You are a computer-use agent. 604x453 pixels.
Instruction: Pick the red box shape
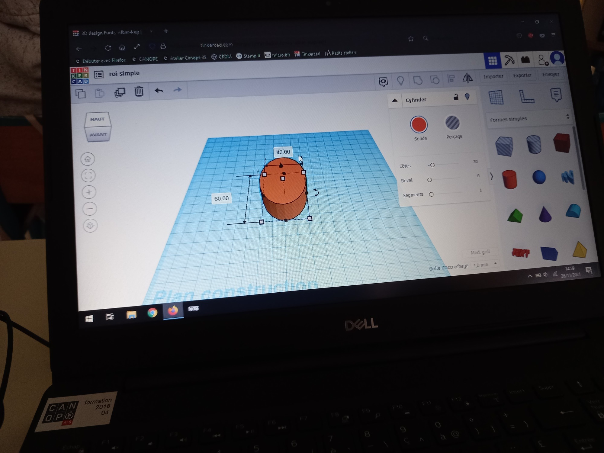pos(562,143)
